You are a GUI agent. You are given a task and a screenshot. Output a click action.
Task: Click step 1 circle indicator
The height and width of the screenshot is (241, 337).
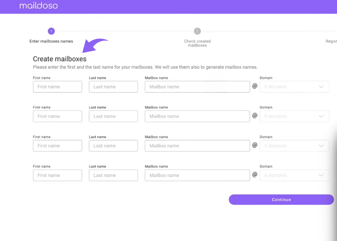(51, 31)
